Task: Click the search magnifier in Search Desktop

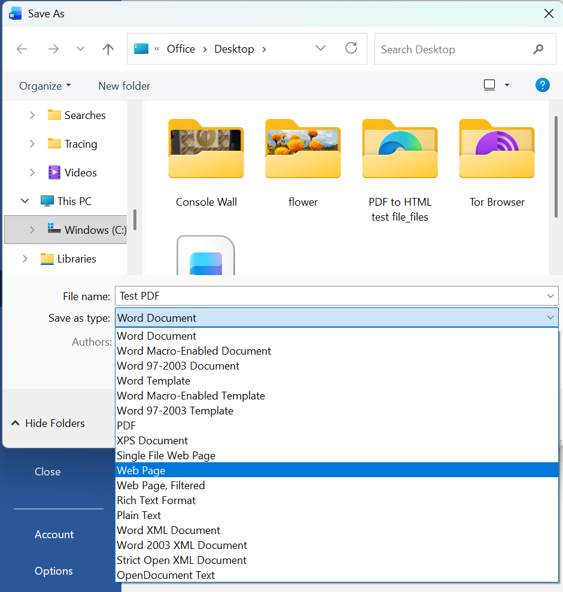Action: tap(538, 49)
